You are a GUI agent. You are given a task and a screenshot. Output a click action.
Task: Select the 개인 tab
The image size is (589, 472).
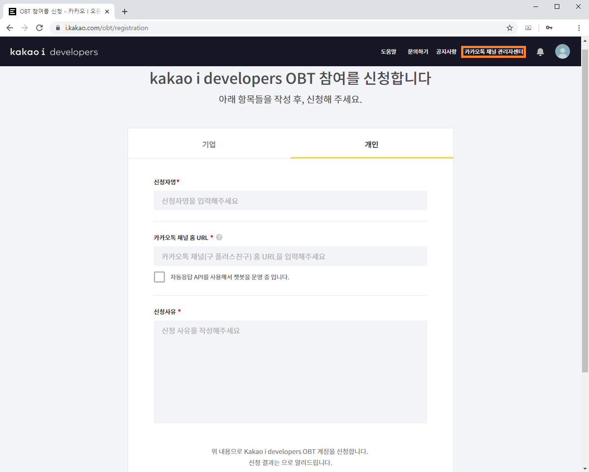pos(372,144)
